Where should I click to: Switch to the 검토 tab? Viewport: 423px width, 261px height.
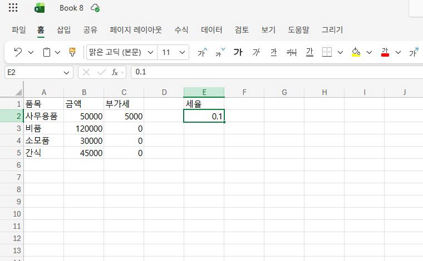(242, 29)
